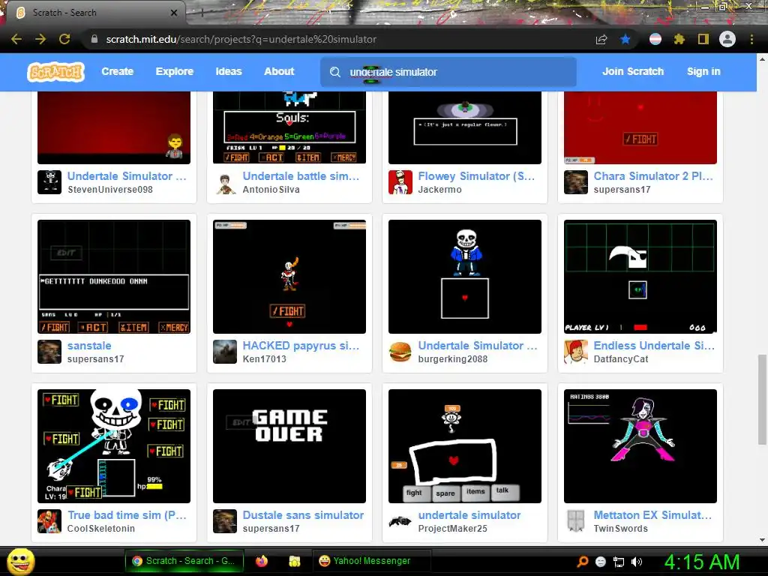Open the Souls battle sim thumbnail
Viewport: 768px width, 576px height.
289,127
